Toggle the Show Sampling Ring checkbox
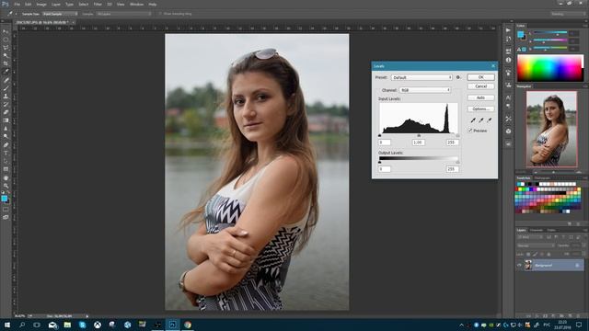This screenshot has height=331, width=589. tap(160, 14)
